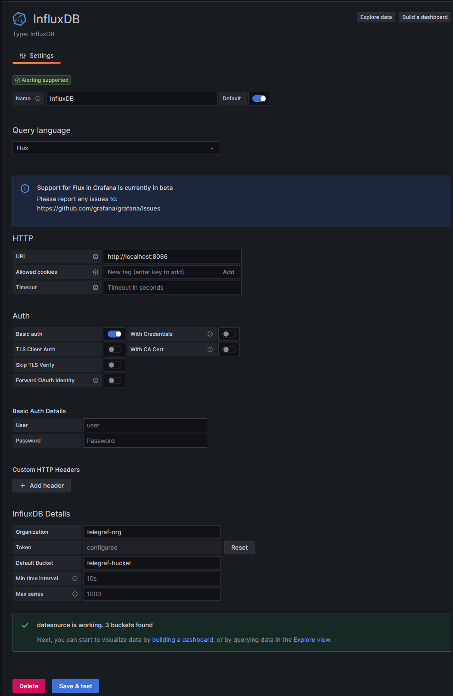Enable the TLS Client Auth switch
Image resolution: width=453 pixels, height=696 pixels.
click(115, 350)
